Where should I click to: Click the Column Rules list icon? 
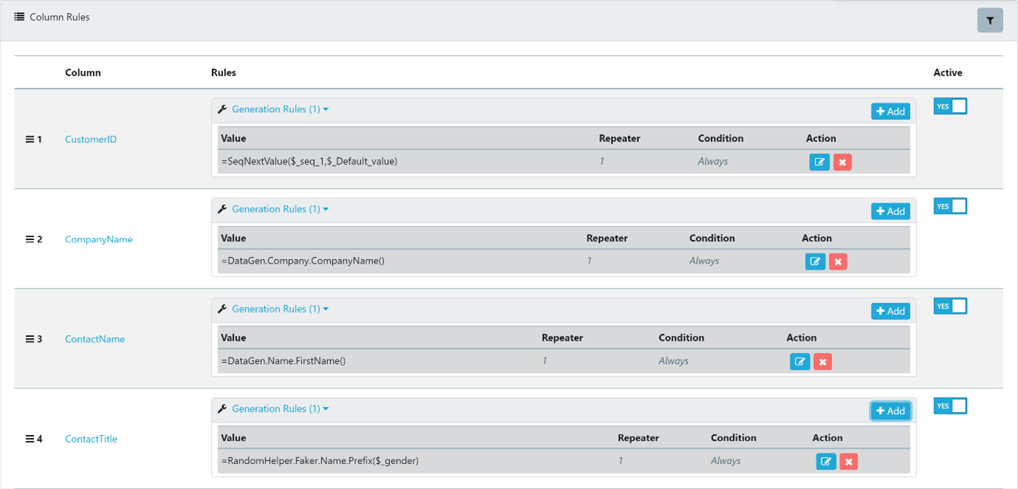[19, 16]
